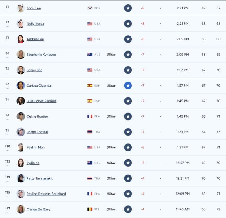
Task: Open Julia Lopez Ramirez's player page
Action: point(41,101)
